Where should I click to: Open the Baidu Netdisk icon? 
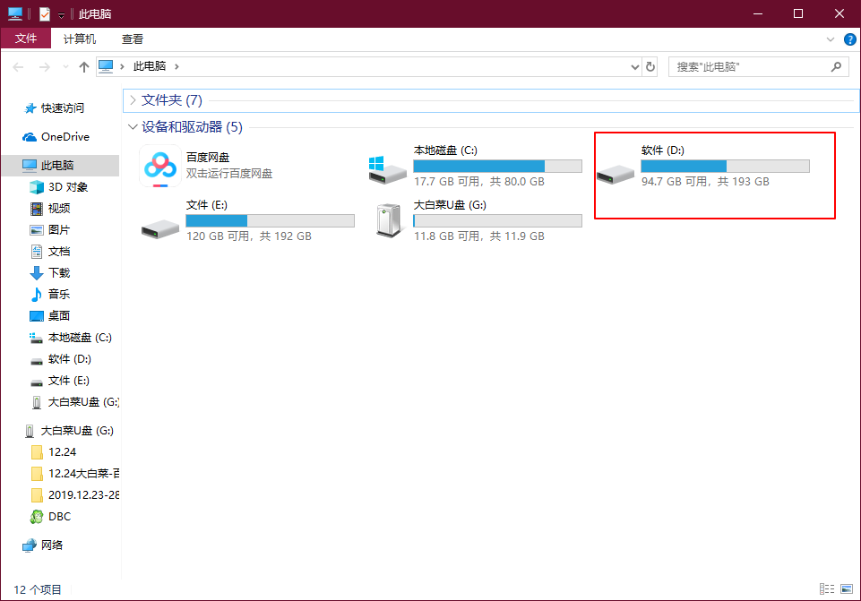click(x=159, y=167)
